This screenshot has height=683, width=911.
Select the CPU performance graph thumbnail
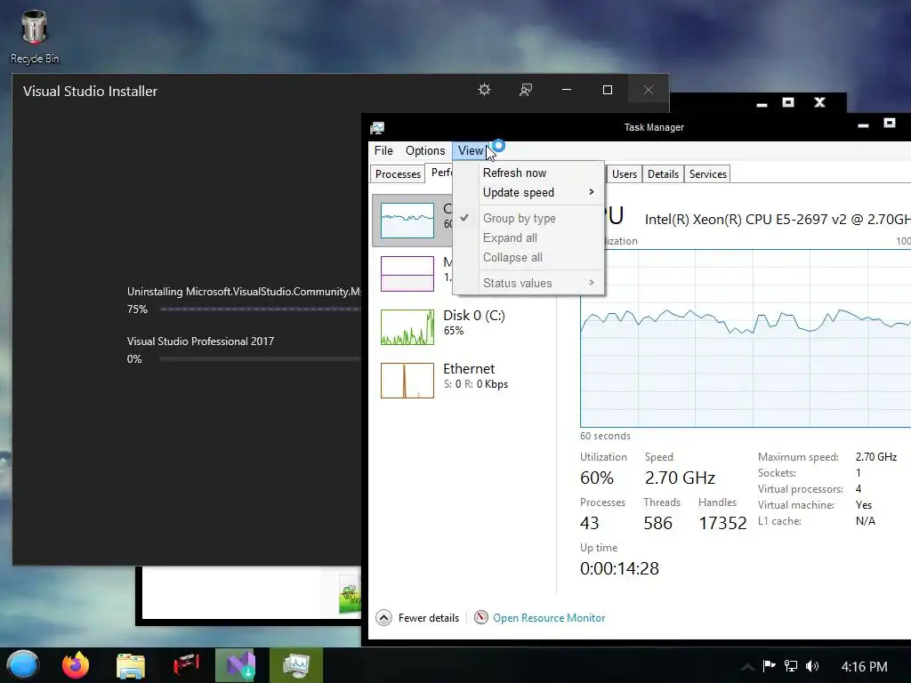point(407,221)
